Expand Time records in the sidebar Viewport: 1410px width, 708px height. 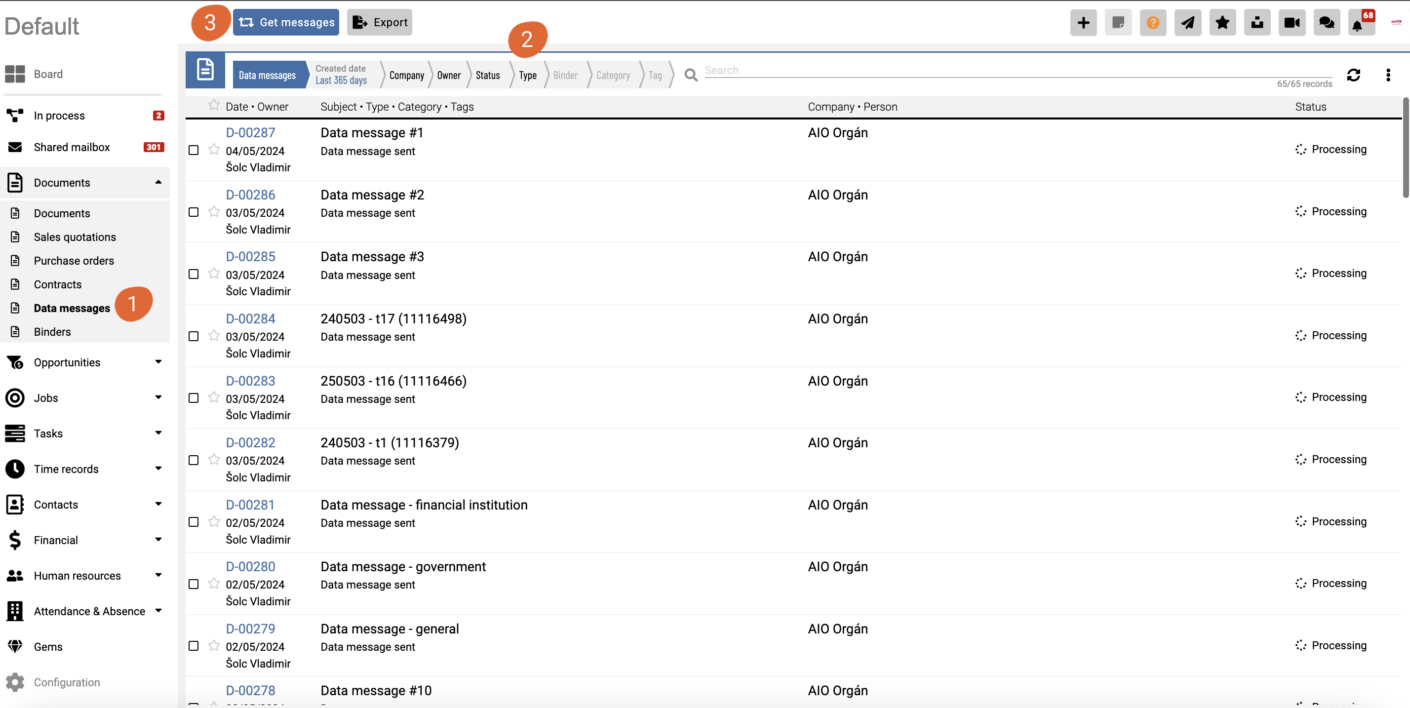coord(158,469)
